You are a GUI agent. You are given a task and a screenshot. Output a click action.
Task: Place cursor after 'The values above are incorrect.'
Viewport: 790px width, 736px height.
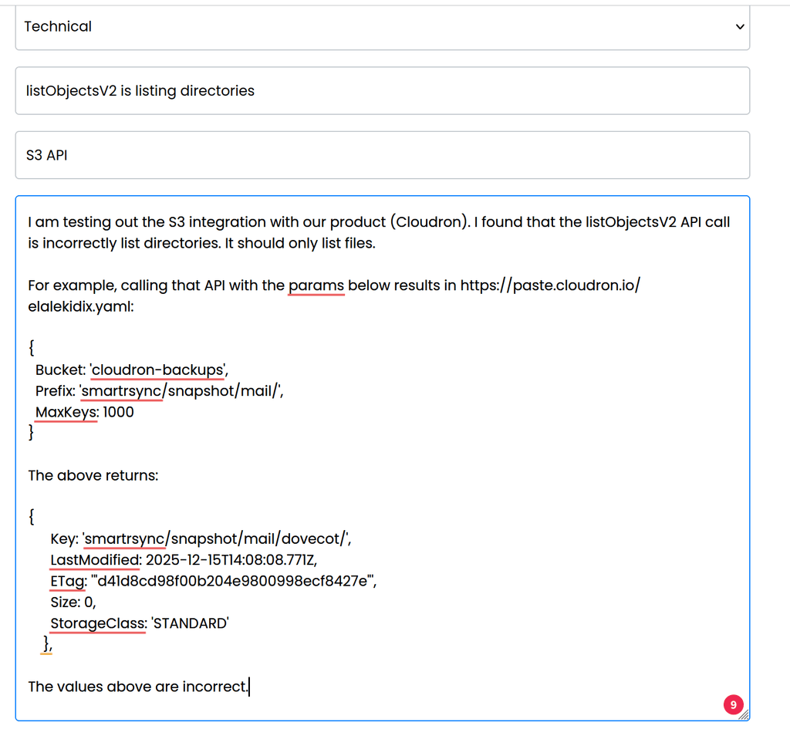pos(248,686)
